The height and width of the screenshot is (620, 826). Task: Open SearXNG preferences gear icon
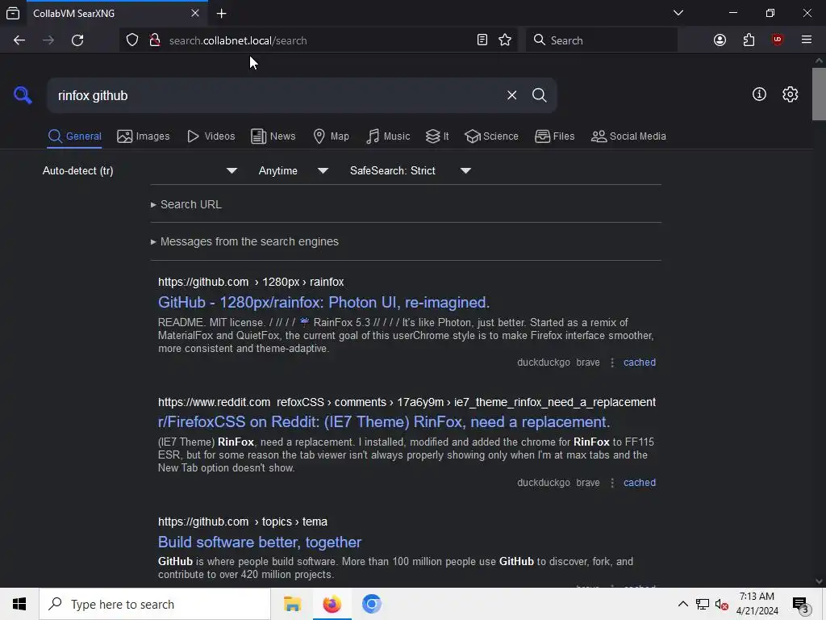(x=790, y=94)
